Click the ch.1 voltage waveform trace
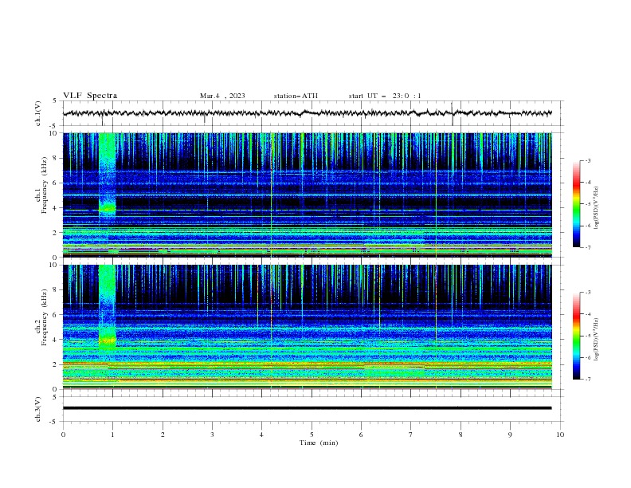The image size is (631, 488). click(x=307, y=113)
